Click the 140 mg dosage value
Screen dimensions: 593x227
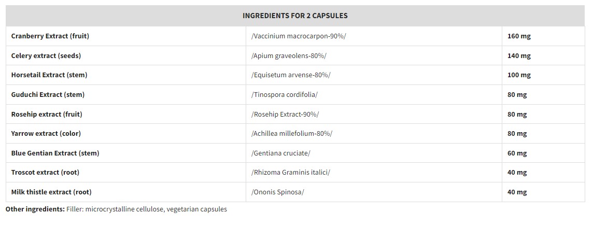coord(519,55)
